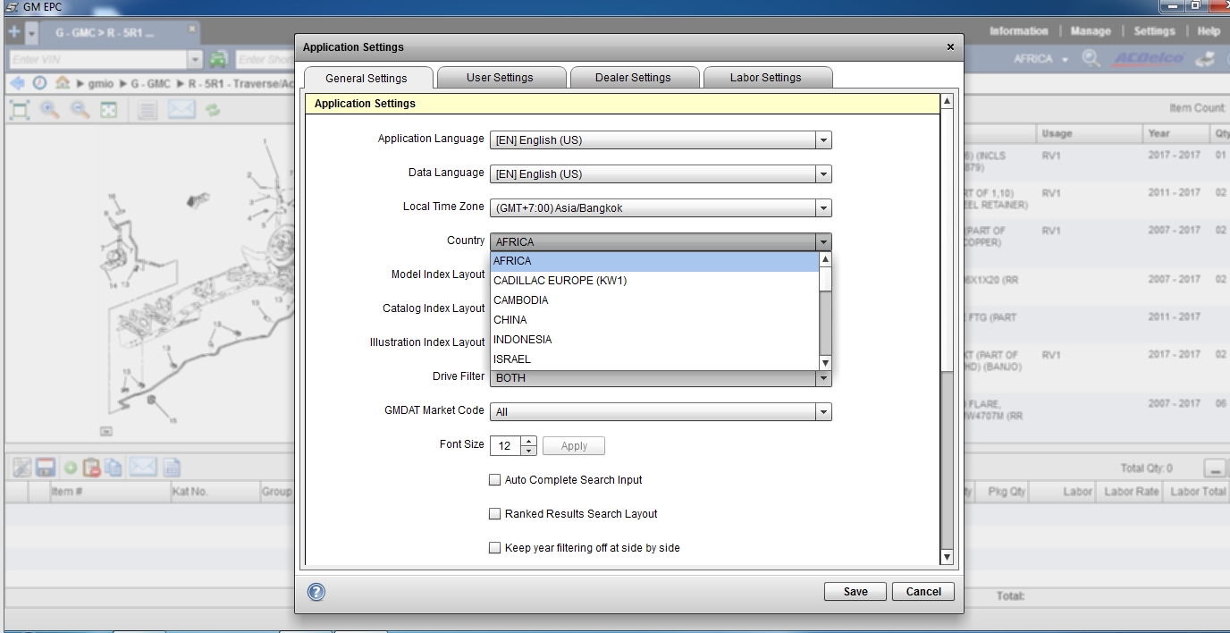1230x633 pixels.
Task: Click the full-extent view icon
Action: tap(108, 110)
